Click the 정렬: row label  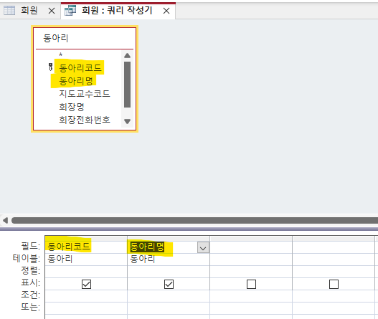tap(30, 270)
